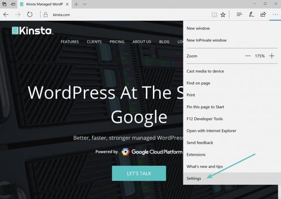Click the Refresh page icon

(x=29, y=14)
